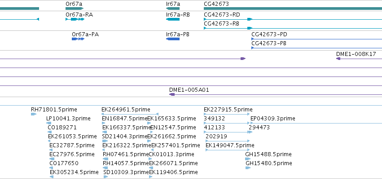Select the LP10041.3prime EST arrow
The width and height of the screenshot is (382, 179).
pos(49,123)
